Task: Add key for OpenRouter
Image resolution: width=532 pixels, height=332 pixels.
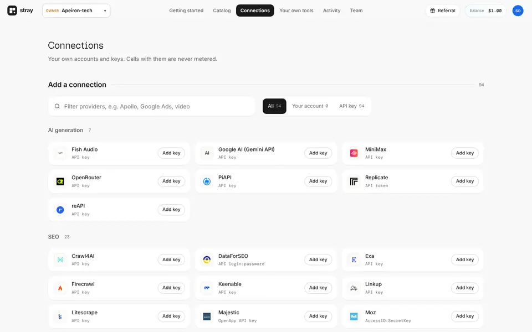Action: tap(171, 181)
